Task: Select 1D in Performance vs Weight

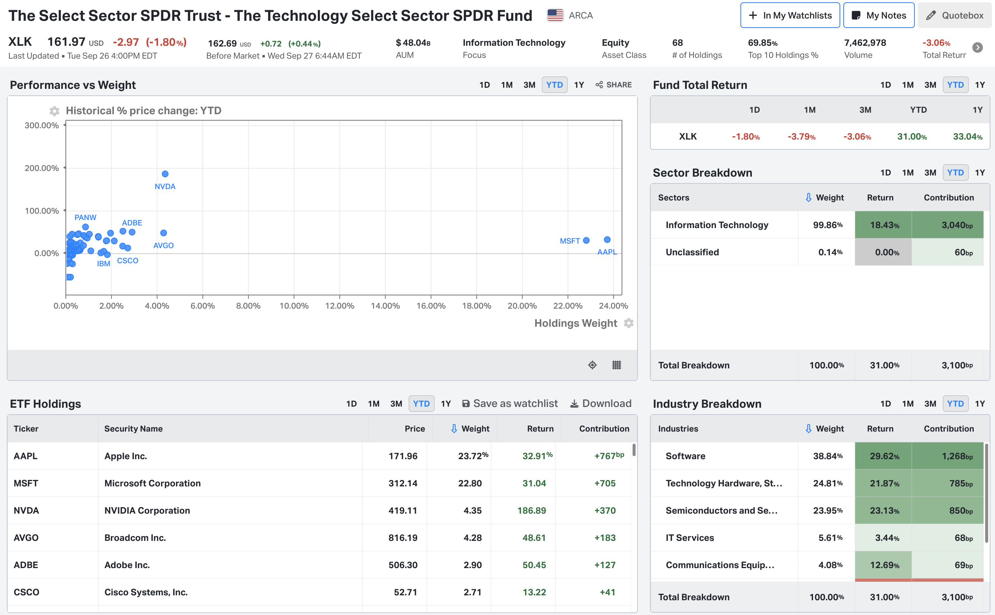Action: (x=485, y=85)
